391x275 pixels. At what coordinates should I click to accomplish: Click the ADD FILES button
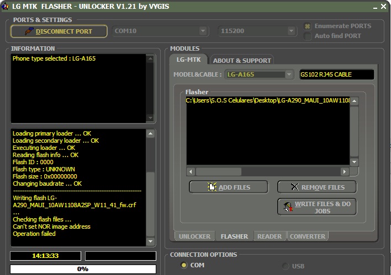click(229, 187)
